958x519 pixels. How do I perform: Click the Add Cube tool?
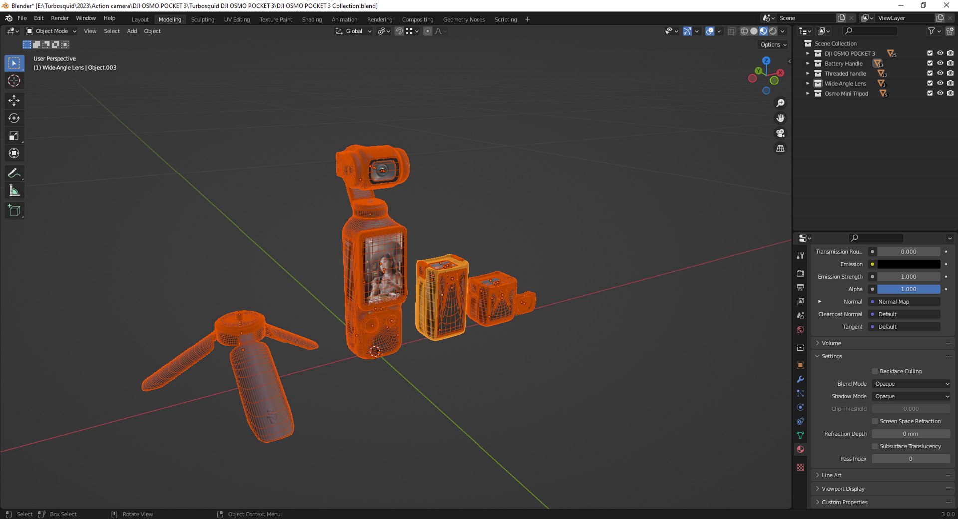pyautogui.click(x=14, y=211)
